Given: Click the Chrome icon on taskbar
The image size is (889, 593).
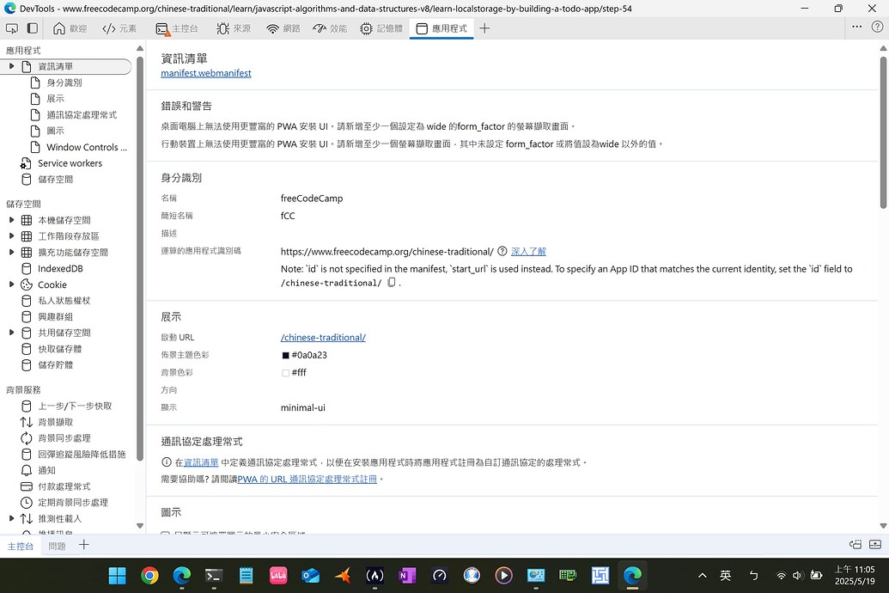Looking at the screenshot, I should pyautogui.click(x=149, y=575).
